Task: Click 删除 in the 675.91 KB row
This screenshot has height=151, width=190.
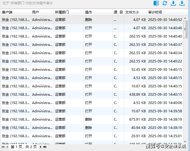Action: pyautogui.click(x=89, y=119)
